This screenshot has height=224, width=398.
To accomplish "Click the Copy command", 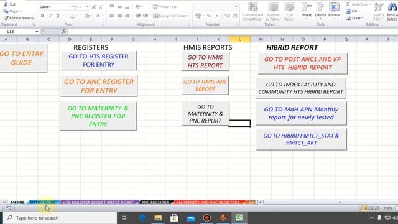I will 12,11.
